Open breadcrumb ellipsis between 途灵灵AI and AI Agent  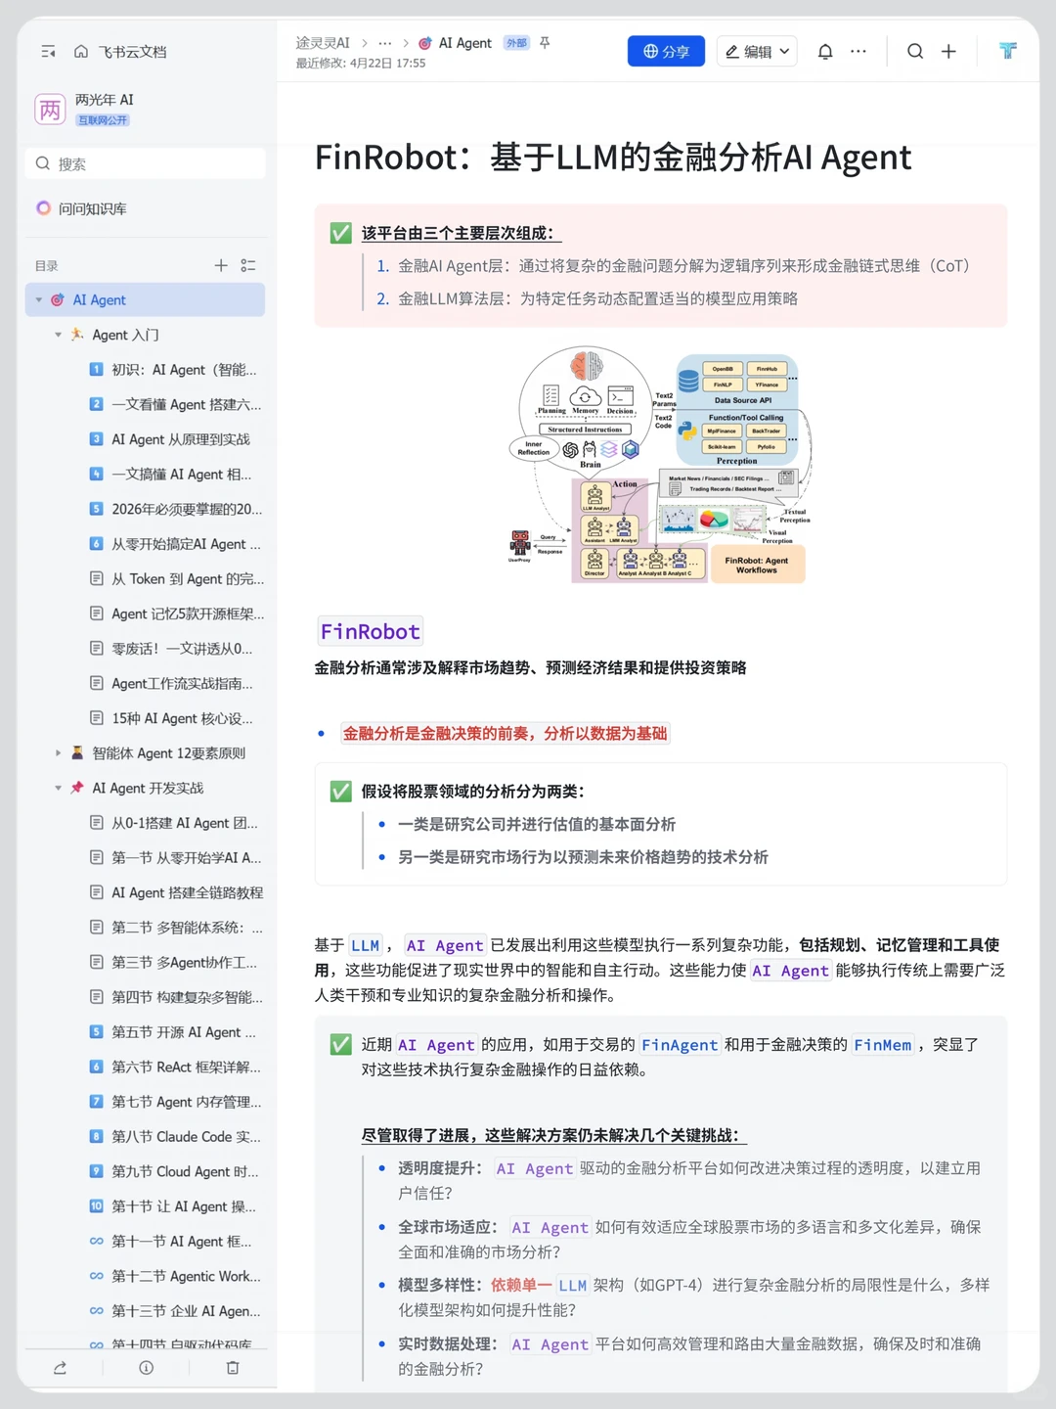pyautogui.click(x=385, y=43)
